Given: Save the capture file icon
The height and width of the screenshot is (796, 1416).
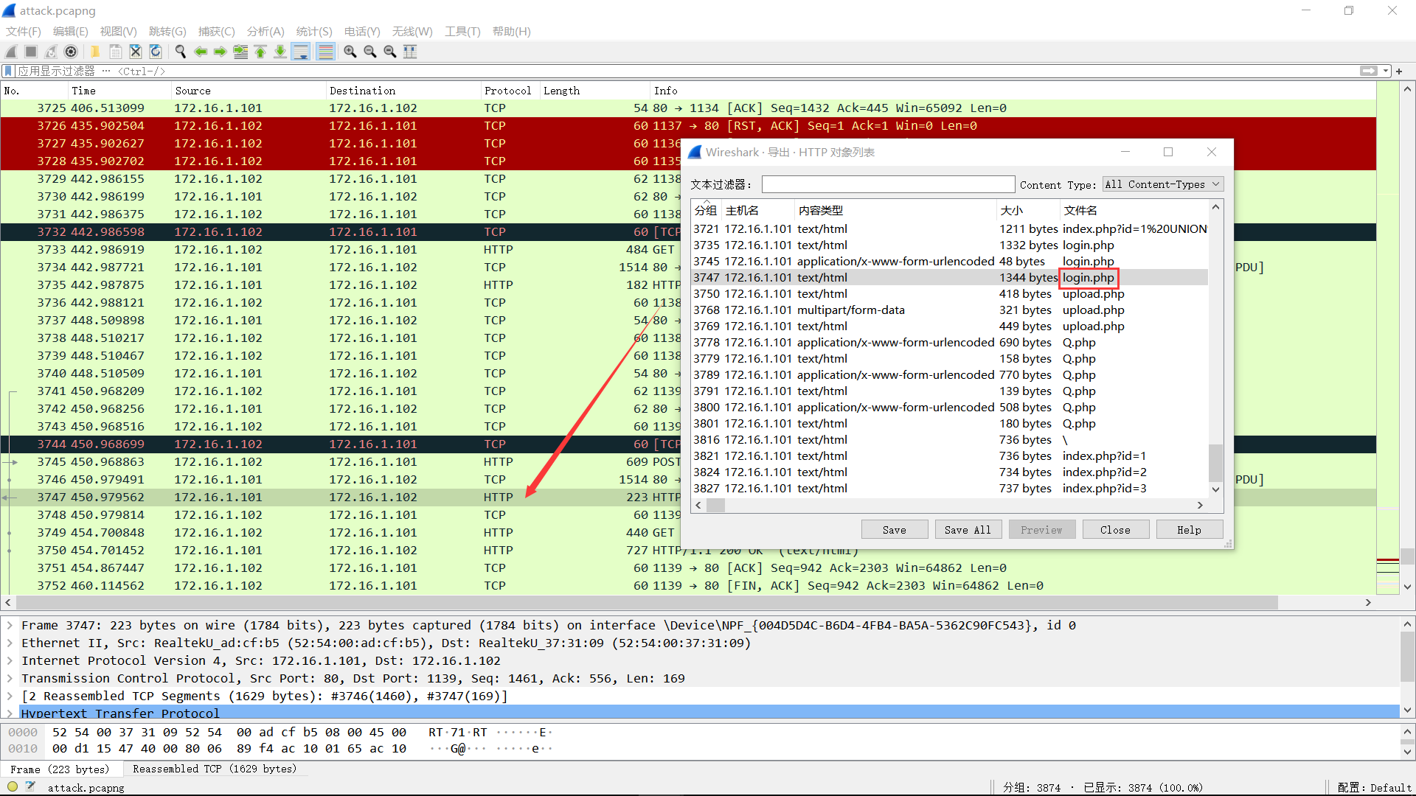Looking at the screenshot, I should tap(116, 52).
